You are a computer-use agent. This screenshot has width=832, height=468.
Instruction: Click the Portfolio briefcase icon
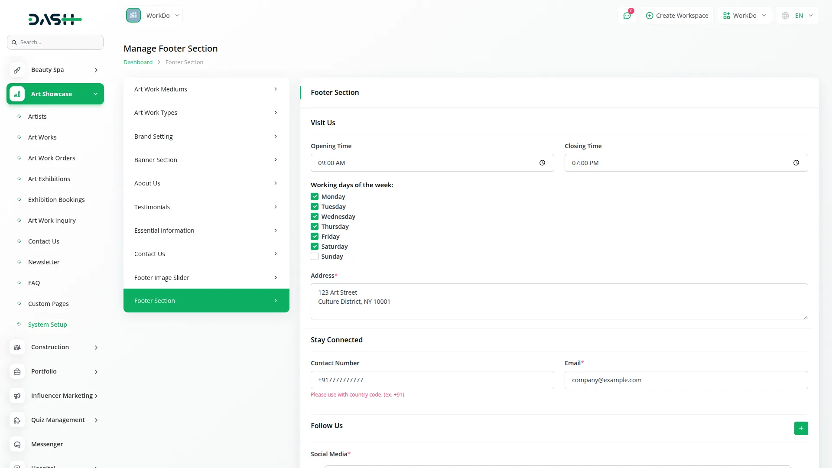(17, 371)
